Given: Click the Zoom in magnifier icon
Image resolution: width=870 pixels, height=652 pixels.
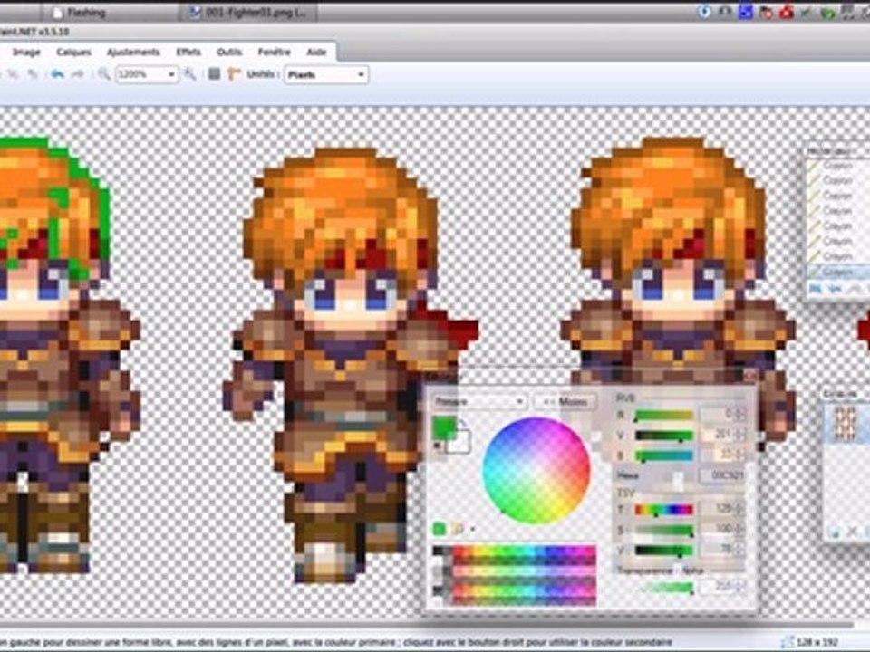Looking at the screenshot, I should [189, 73].
